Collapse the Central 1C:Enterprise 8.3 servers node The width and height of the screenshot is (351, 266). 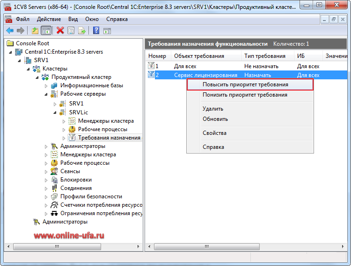coord(10,52)
